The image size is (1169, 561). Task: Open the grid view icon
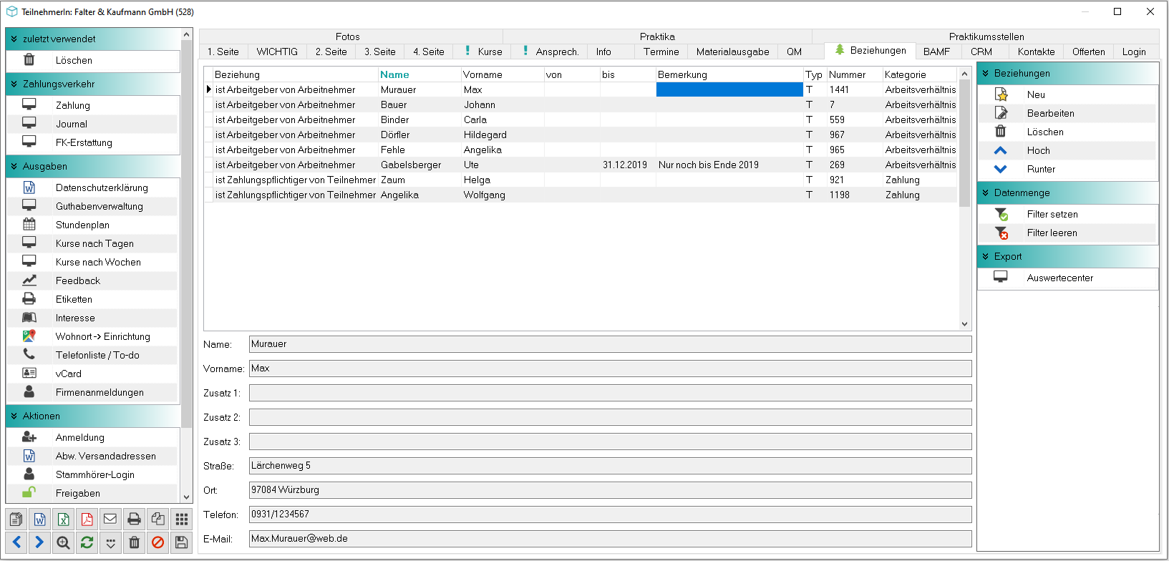point(182,519)
